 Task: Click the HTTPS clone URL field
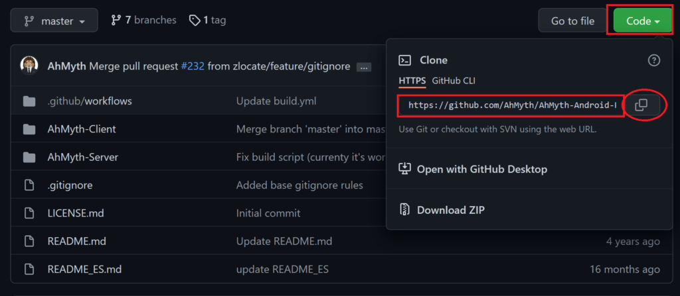pos(512,105)
